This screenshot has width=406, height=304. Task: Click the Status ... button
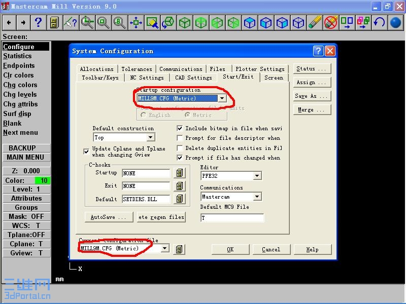coord(312,68)
